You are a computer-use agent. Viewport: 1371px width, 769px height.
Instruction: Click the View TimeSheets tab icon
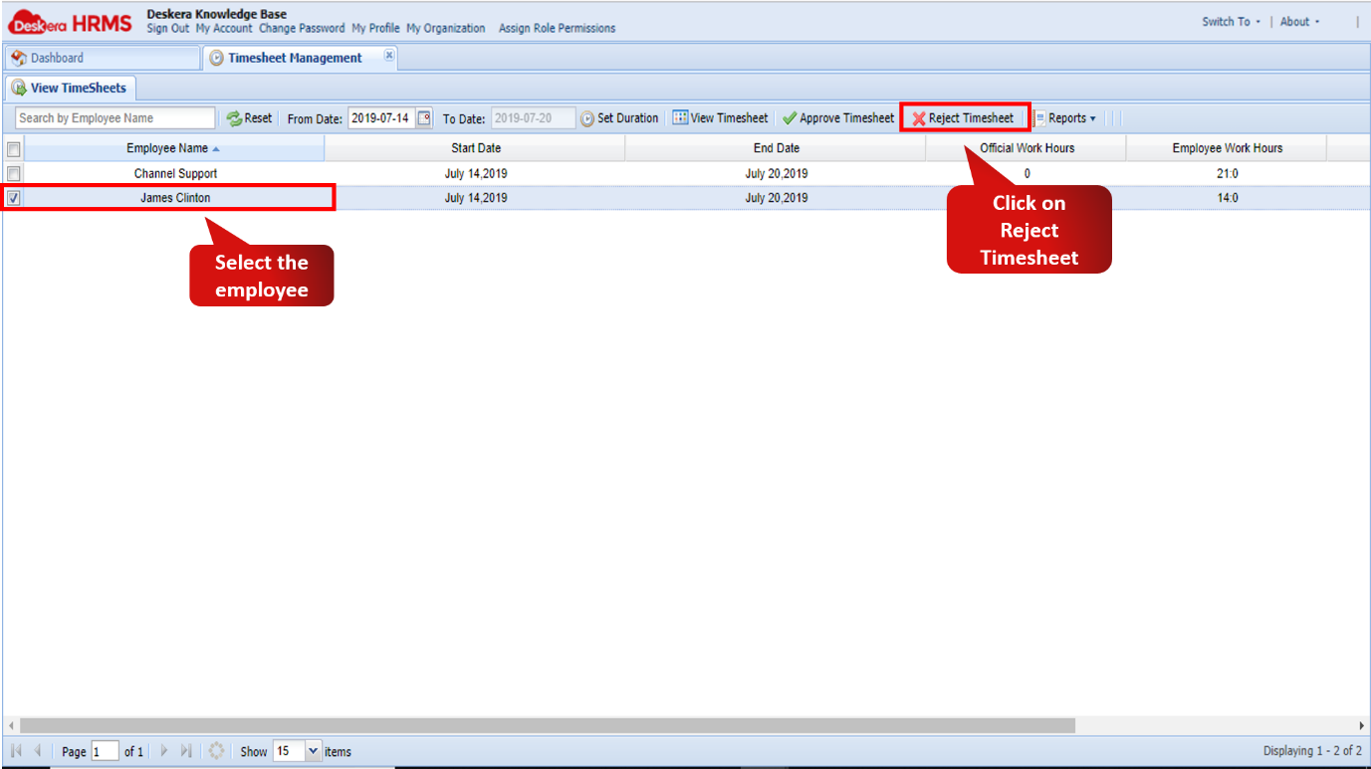tap(20, 88)
